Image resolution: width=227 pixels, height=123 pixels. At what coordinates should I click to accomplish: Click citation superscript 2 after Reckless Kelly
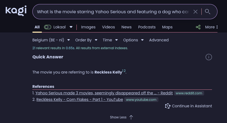pyautogui.click(x=125, y=71)
